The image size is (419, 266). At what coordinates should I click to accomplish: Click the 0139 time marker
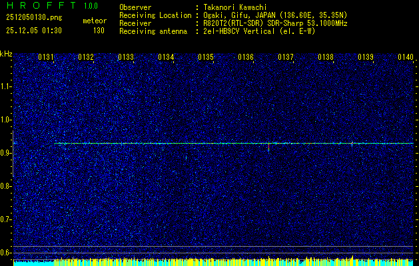[366, 57]
